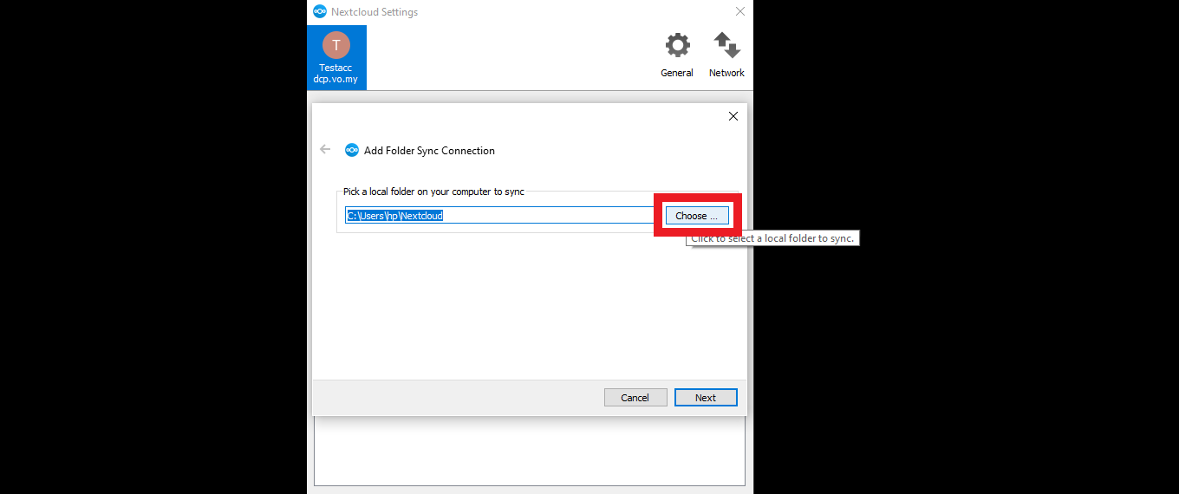Click Next to continue the wizard
Image resolution: width=1179 pixels, height=494 pixels.
point(706,398)
